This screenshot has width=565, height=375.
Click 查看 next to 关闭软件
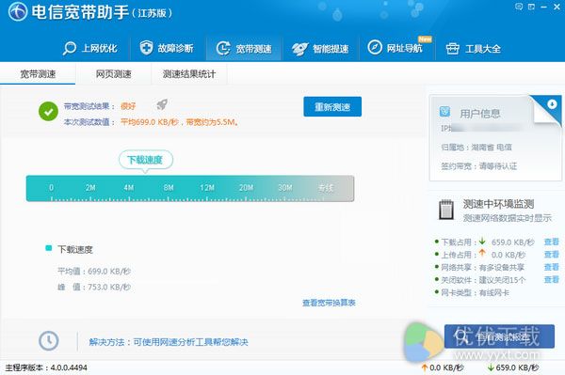point(551,279)
